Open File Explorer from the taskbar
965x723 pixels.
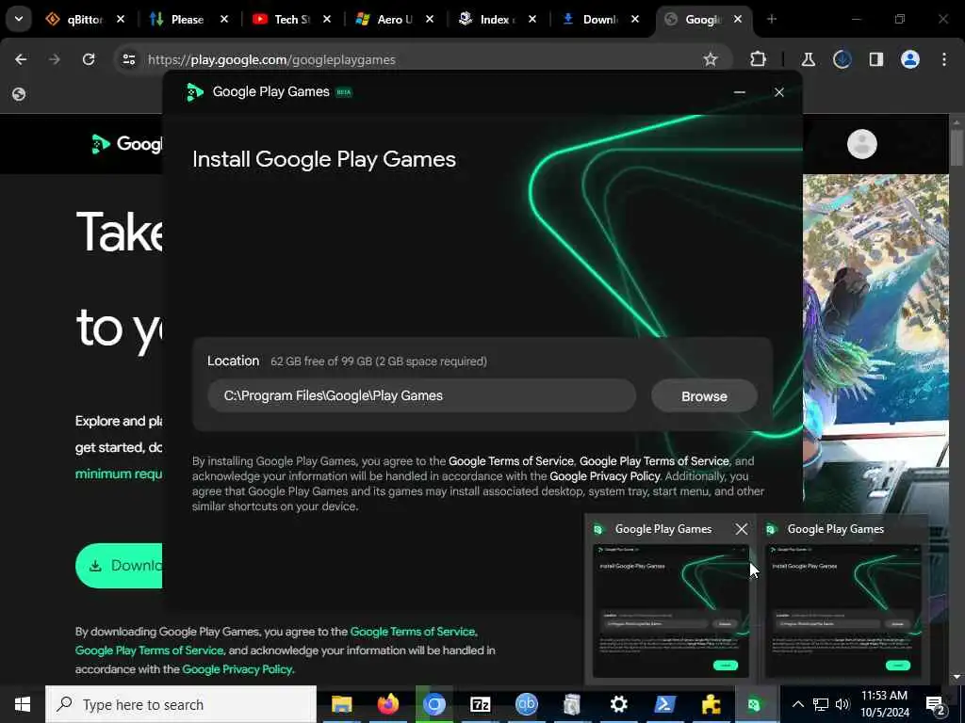[x=341, y=704]
